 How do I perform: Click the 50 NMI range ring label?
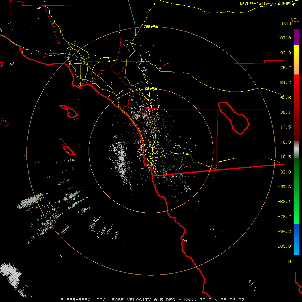pyautogui.click(x=151, y=89)
